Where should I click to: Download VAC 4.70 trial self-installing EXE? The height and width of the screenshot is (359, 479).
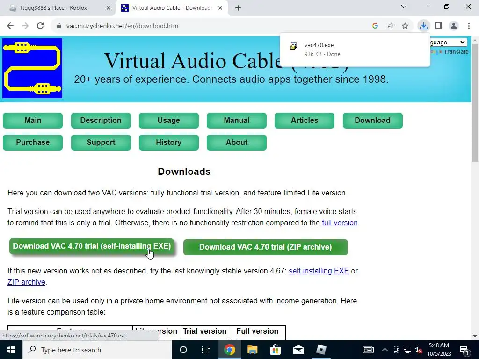tap(92, 246)
